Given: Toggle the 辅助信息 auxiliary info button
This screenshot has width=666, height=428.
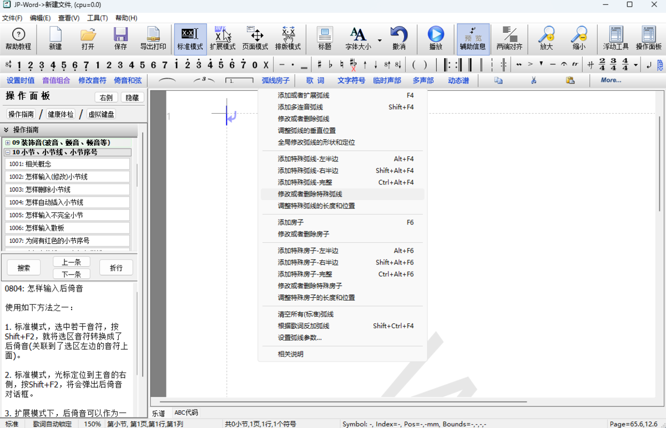Looking at the screenshot, I should pyautogui.click(x=473, y=38).
